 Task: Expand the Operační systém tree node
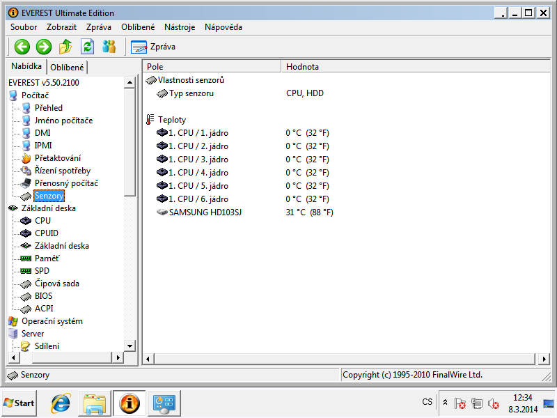(13, 321)
